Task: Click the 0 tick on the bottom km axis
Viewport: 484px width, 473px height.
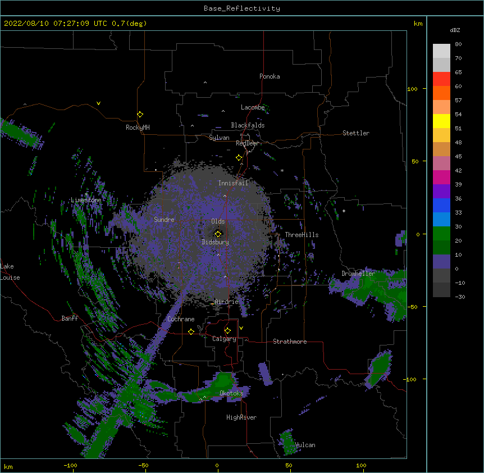Action: click(217, 465)
